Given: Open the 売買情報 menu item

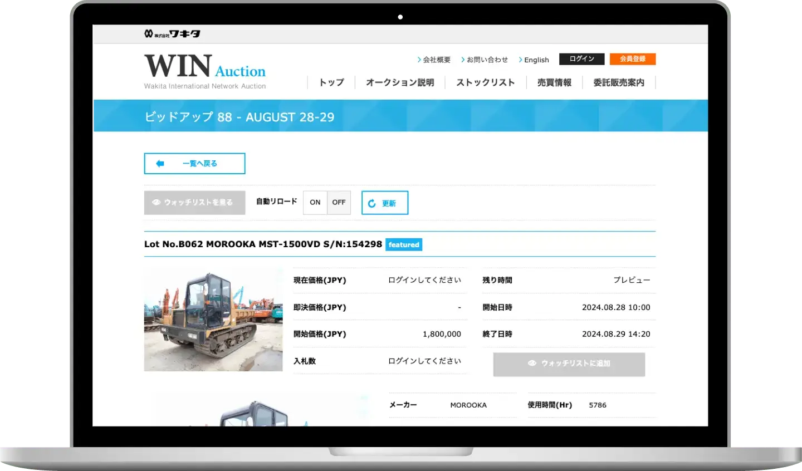Looking at the screenshot, I should point(554,82).
